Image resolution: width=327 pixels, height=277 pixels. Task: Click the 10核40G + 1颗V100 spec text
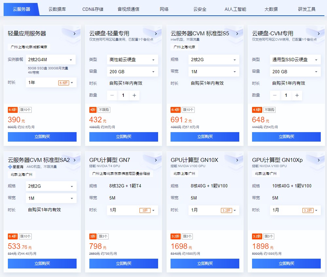click(x=292, y=186)
